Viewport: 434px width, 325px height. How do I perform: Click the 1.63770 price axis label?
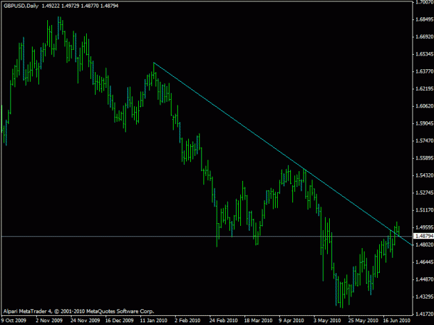click(x=424, y=71)
